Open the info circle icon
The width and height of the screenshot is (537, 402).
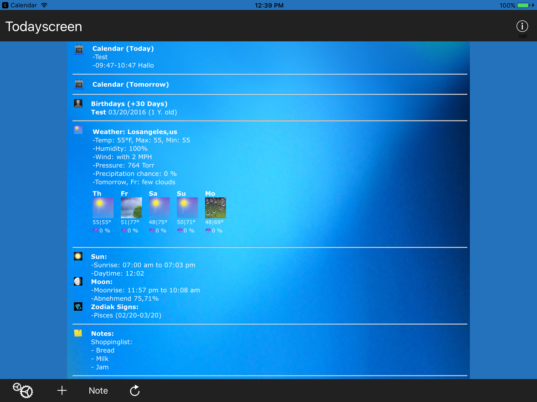pyautogui.click(x=522, y=26)
